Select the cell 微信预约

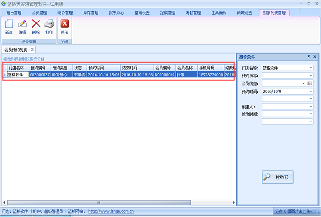point(62,75)
